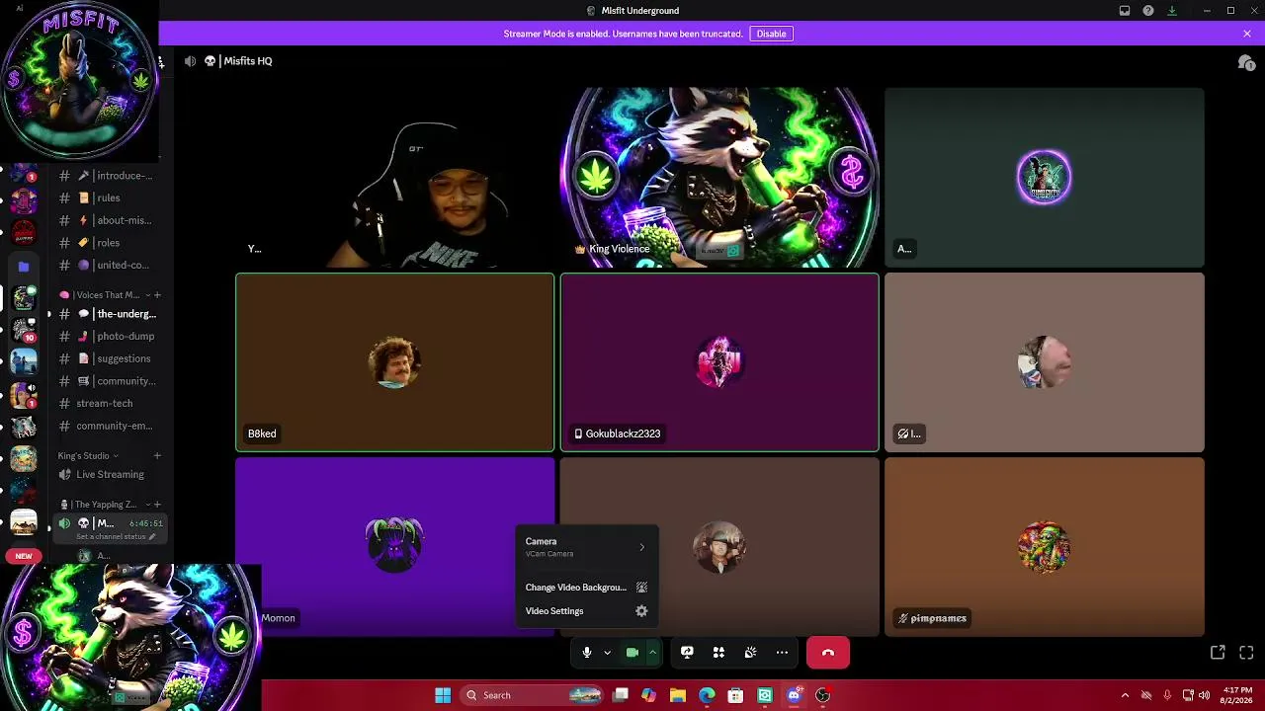The image size is (1265, 711).
Task: Add channel to The Yapping Z... category
Action: (x=157, y=505)
